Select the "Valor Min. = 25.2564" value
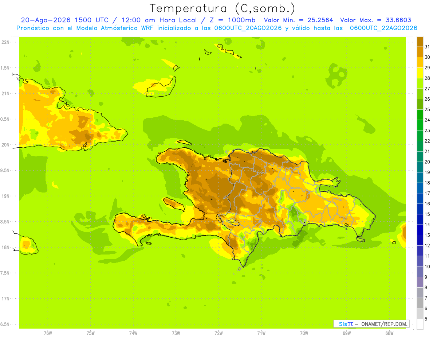Viewport: 437px width, 338px height. [299, 20]
